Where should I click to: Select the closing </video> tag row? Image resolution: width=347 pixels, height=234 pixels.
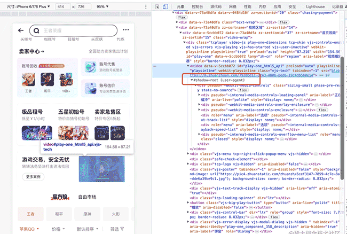198,149
